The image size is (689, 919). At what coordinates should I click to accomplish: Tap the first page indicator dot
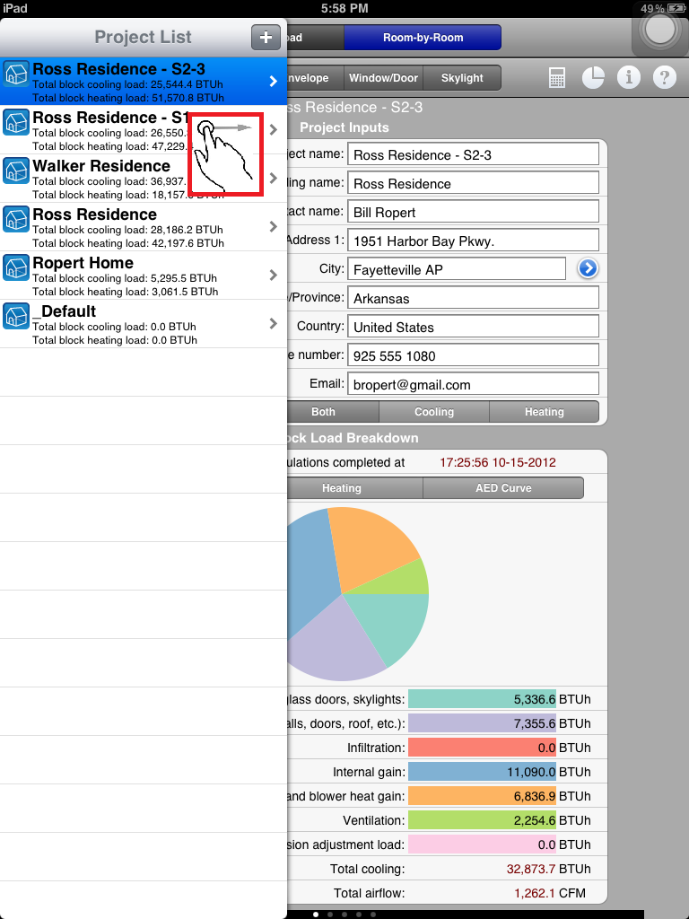[x=317, y=914]
